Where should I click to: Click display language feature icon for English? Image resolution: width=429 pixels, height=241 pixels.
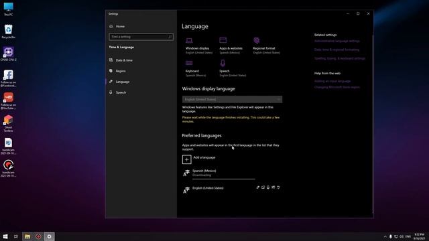click(257, 187)
